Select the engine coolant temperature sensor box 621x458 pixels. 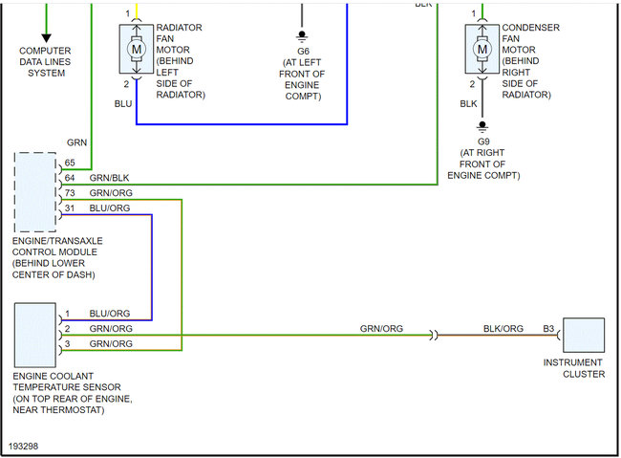(35, 335)
